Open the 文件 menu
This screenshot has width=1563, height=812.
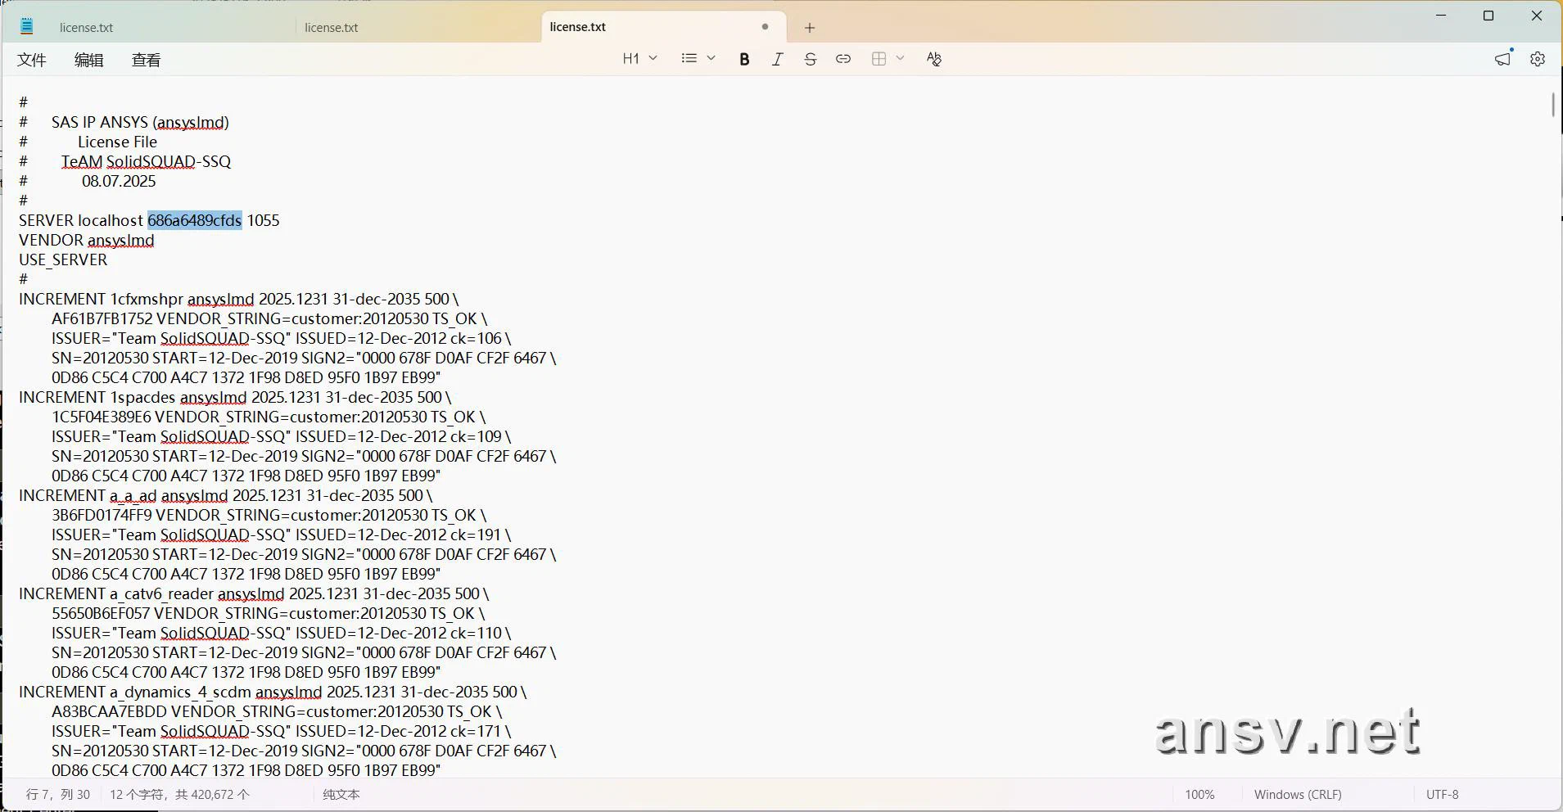32,60
